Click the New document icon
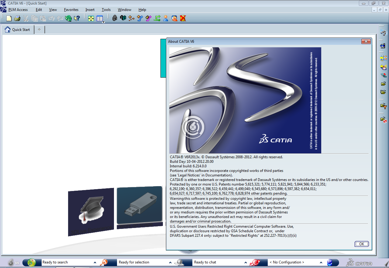 (x=9, y=18)
